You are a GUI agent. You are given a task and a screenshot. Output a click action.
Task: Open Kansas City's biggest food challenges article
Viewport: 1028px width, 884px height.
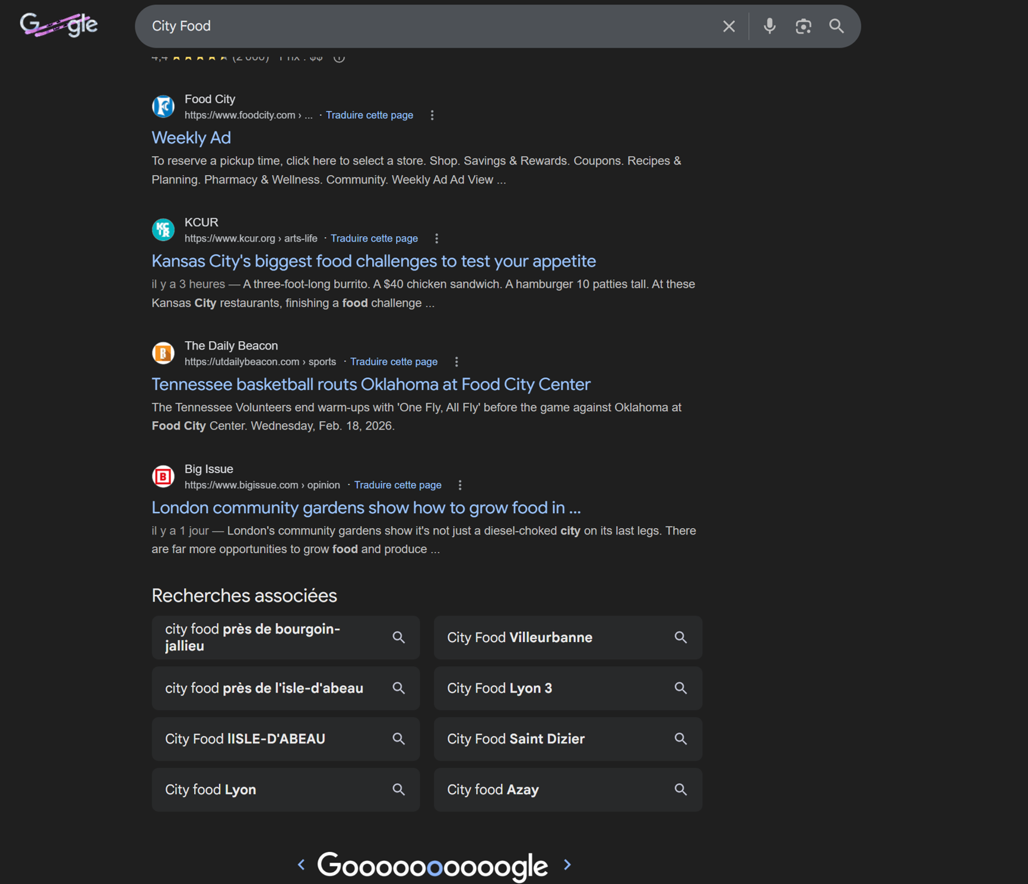tap(373, 261)
